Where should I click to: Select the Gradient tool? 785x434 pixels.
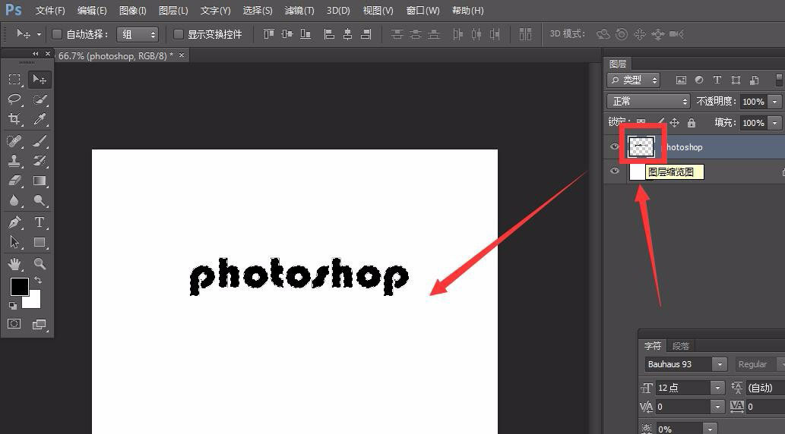tap(39, 181)
